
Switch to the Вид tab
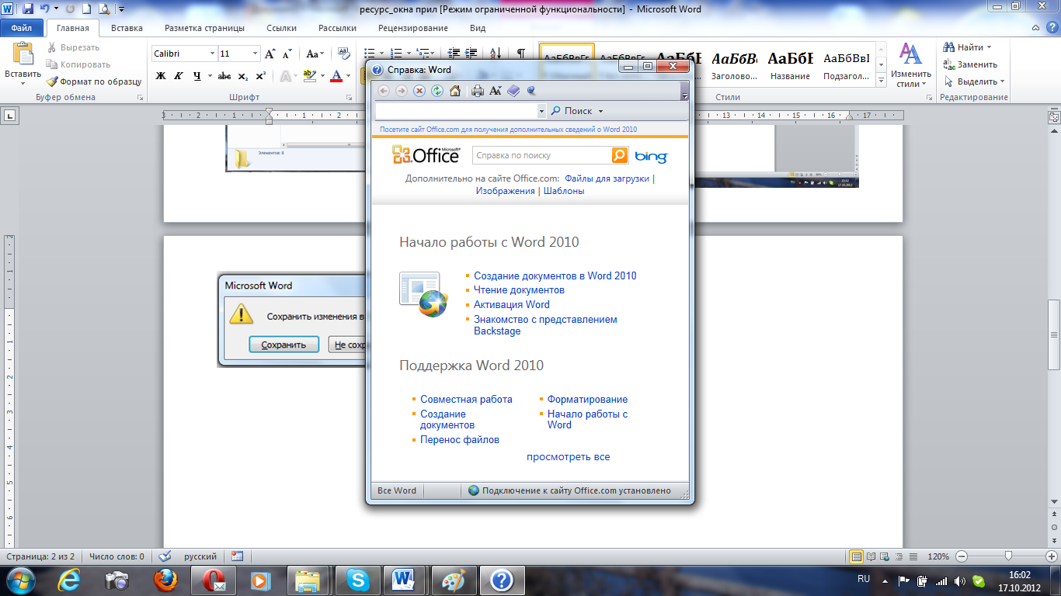coord(478,28)
